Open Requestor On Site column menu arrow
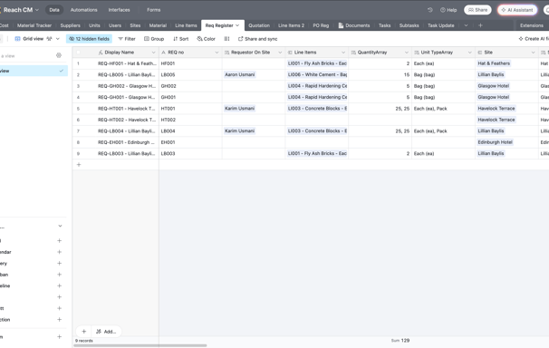549x348 pixels. (x=280, y=53)
